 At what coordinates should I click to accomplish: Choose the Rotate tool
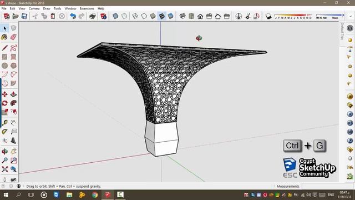point(4,103)
